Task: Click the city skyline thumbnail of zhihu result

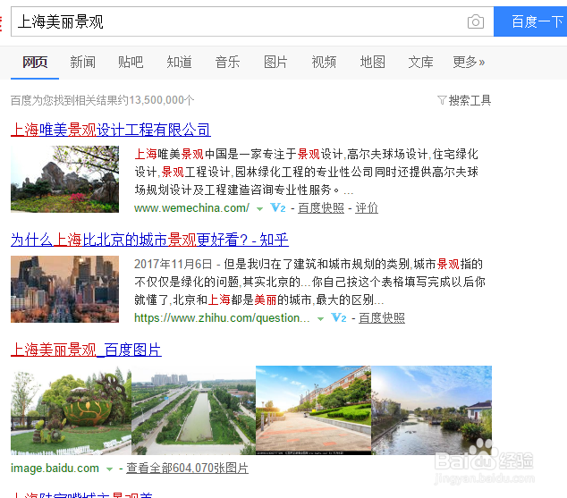Action: [64, 289]
